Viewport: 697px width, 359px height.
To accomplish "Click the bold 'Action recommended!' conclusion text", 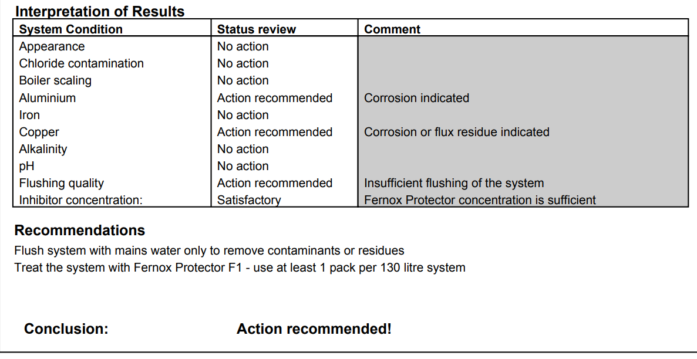I will [314, 329].
